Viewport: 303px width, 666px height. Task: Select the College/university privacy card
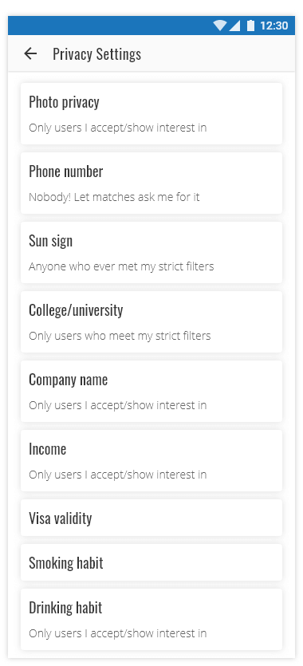(151, 321)
